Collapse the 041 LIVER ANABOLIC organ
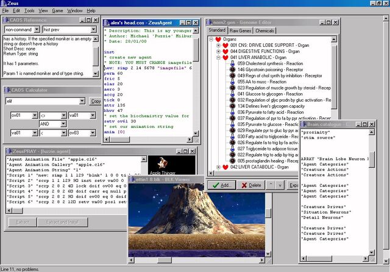This screenshot has height=272, width=390. 218,57
